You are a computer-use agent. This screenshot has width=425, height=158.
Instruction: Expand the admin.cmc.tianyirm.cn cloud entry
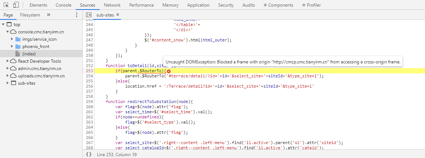8,69
